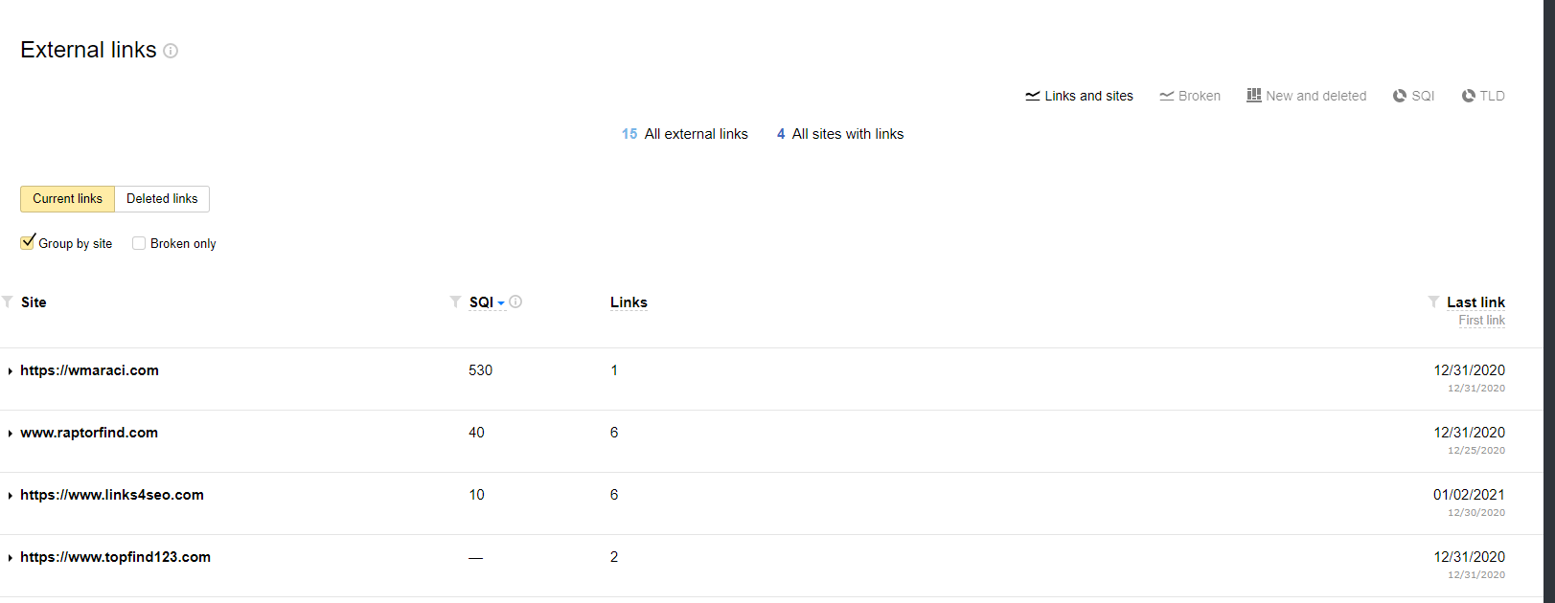The image size is (1555, 603).
Task: Open the filter icon next to SQI column
Action: [x=456, y=301]
